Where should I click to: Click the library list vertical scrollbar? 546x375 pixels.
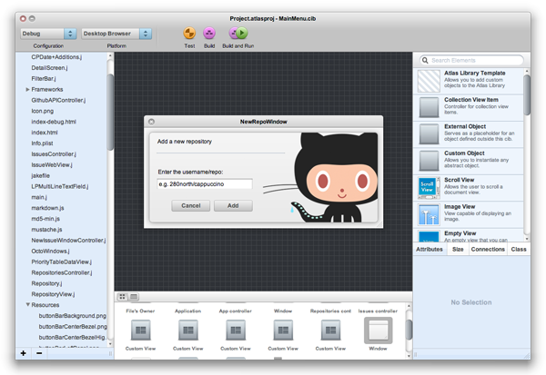click(x=527, y=94)
